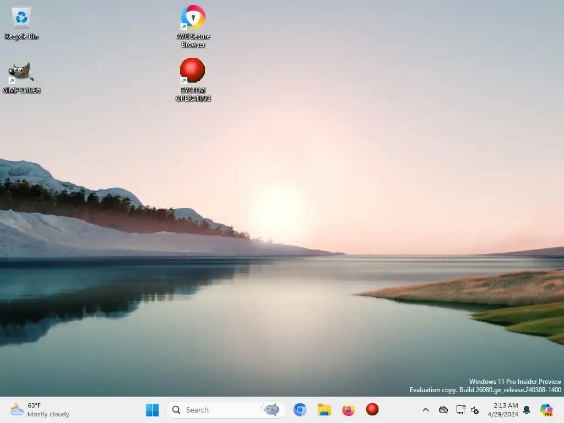Click the fish highlight in the search box
564x423 pixels.
pos(271,410)
